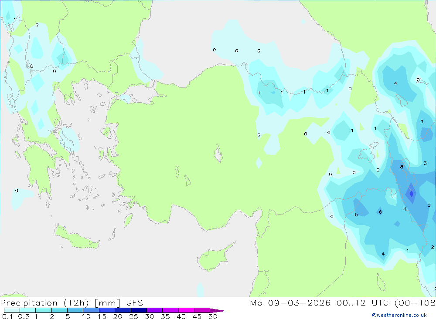
Task: Click the "35" label under color scale
Action: tap(165, 316)
